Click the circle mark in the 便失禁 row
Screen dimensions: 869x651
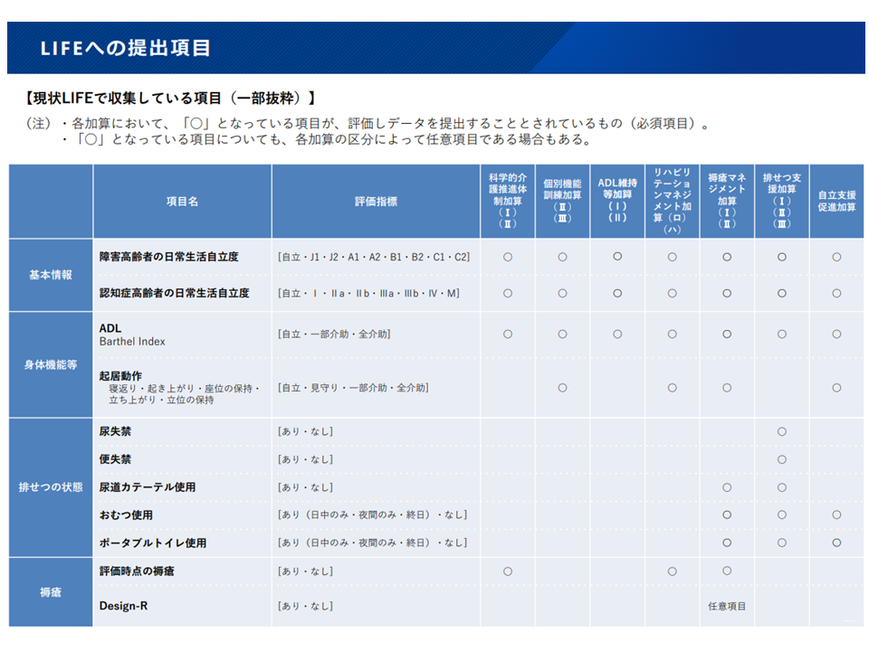pos(782,459)
